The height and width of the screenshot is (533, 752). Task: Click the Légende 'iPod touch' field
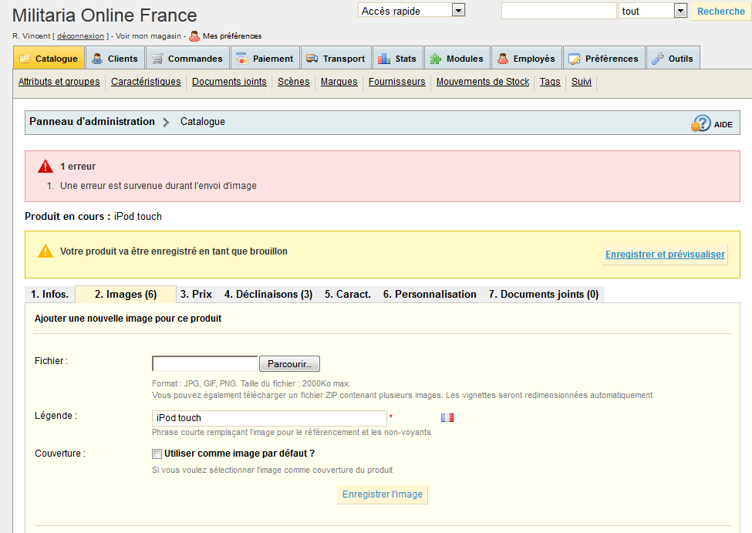point(269,418)
